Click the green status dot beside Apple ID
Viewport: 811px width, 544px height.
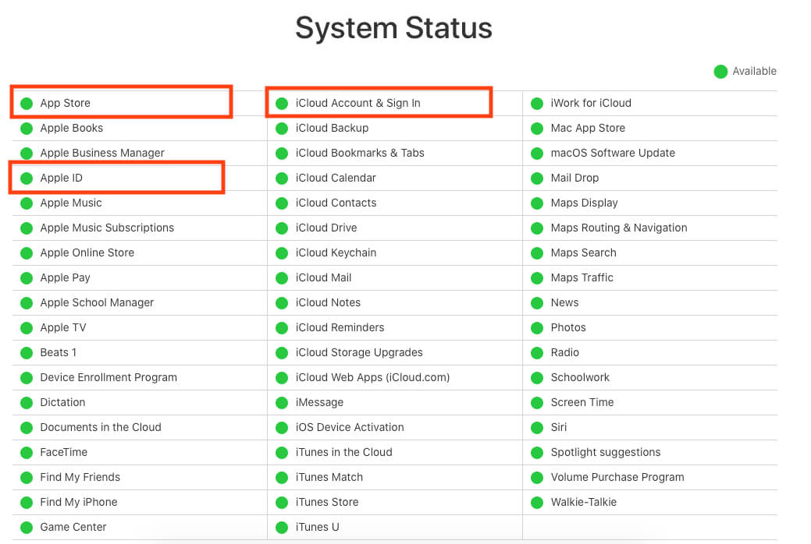[x=27, y=178]
